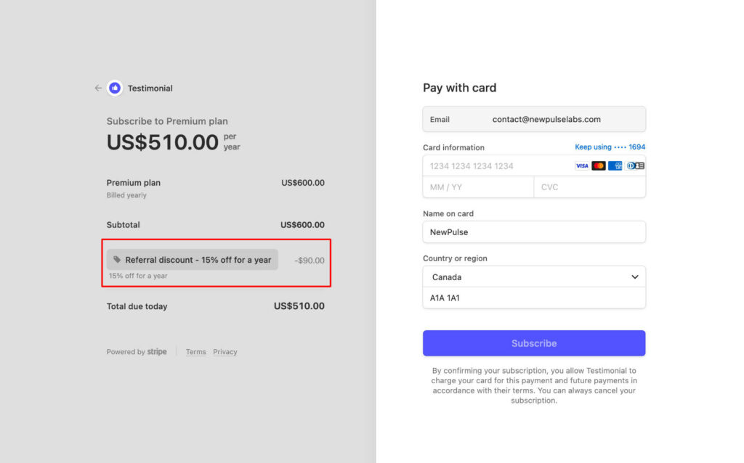Viewport: 744px width, 463px height.
Task: Click the Mastercard logo icon
Action: tap(599, 166)
